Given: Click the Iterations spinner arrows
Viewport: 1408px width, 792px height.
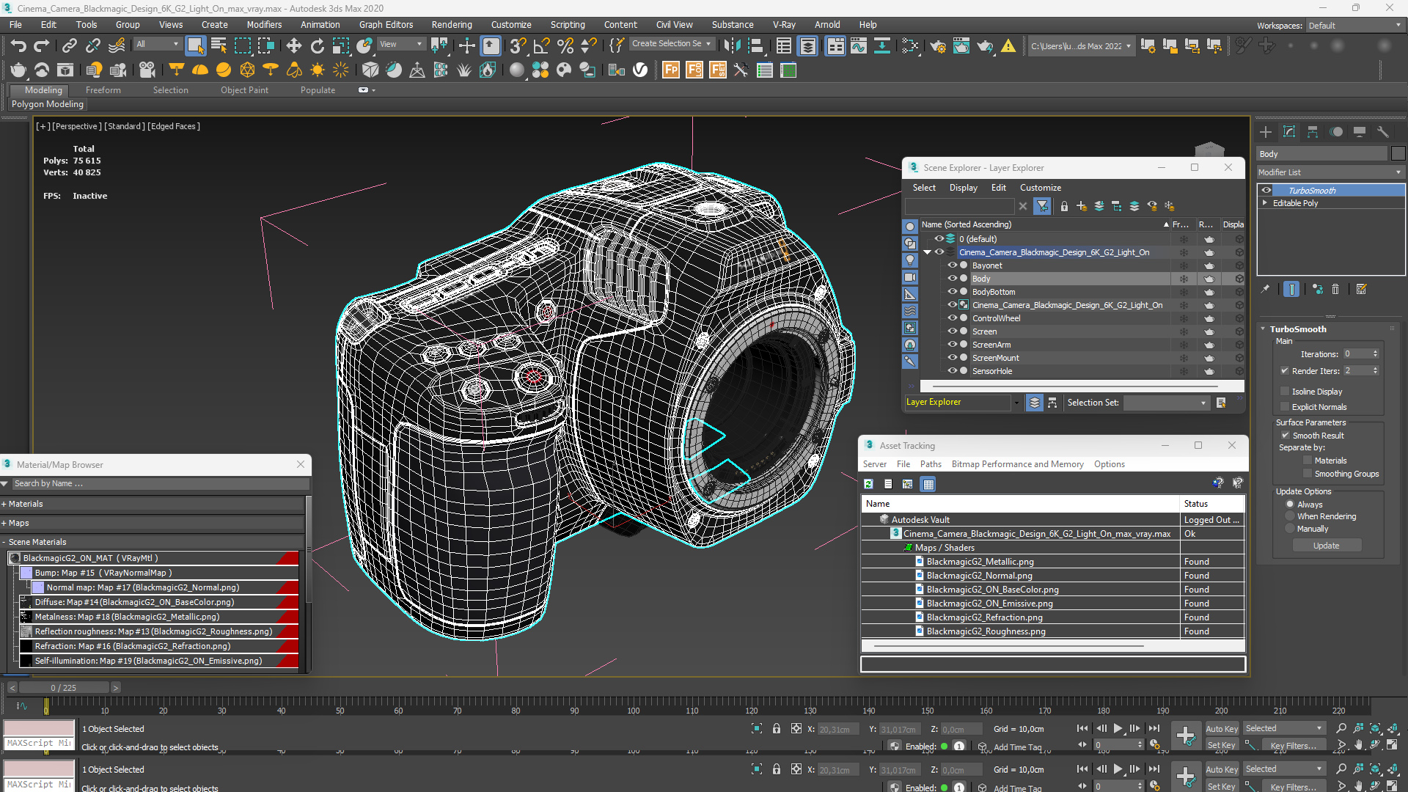Looking at the screenshot, I should pyautogui.click(x=1376, y=354).
